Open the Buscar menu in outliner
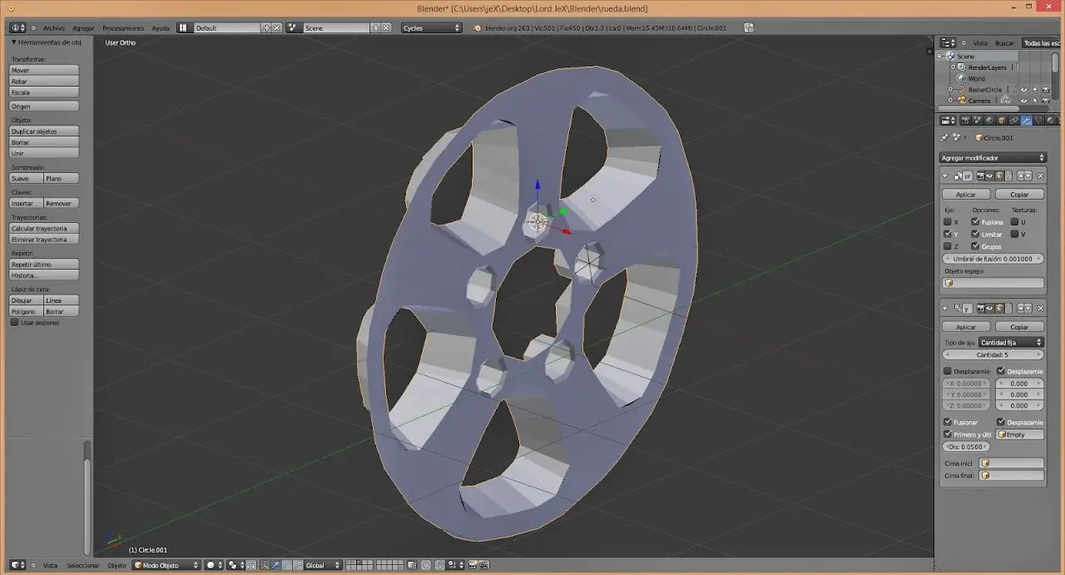1065x575 pixels. 1005,42
